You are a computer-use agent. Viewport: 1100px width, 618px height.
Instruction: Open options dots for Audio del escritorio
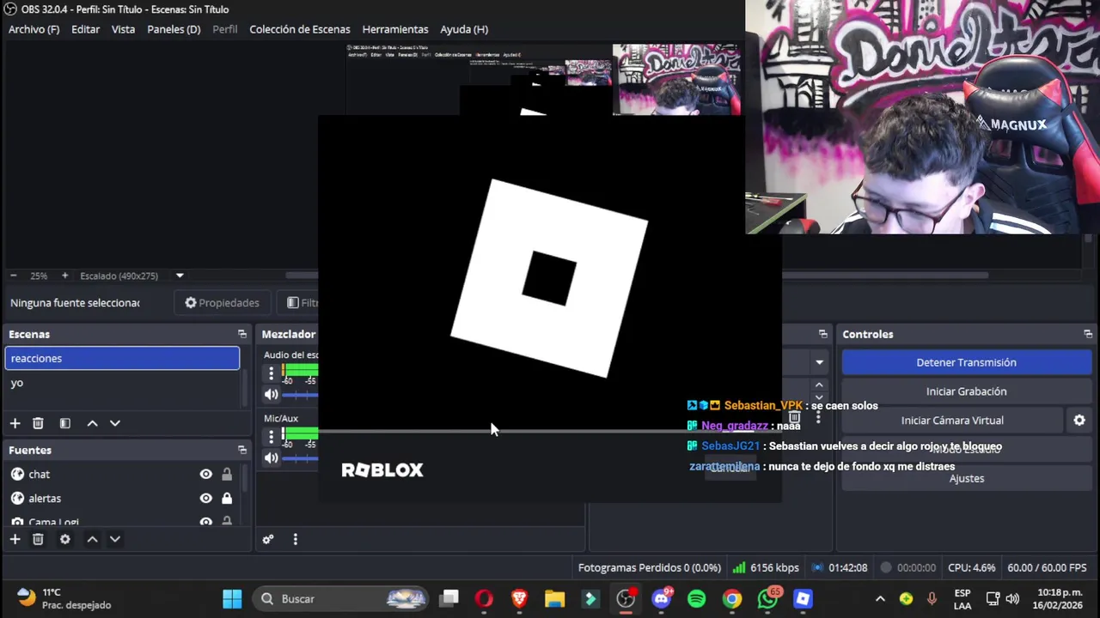pyautogui.click(x=271, y=373)
